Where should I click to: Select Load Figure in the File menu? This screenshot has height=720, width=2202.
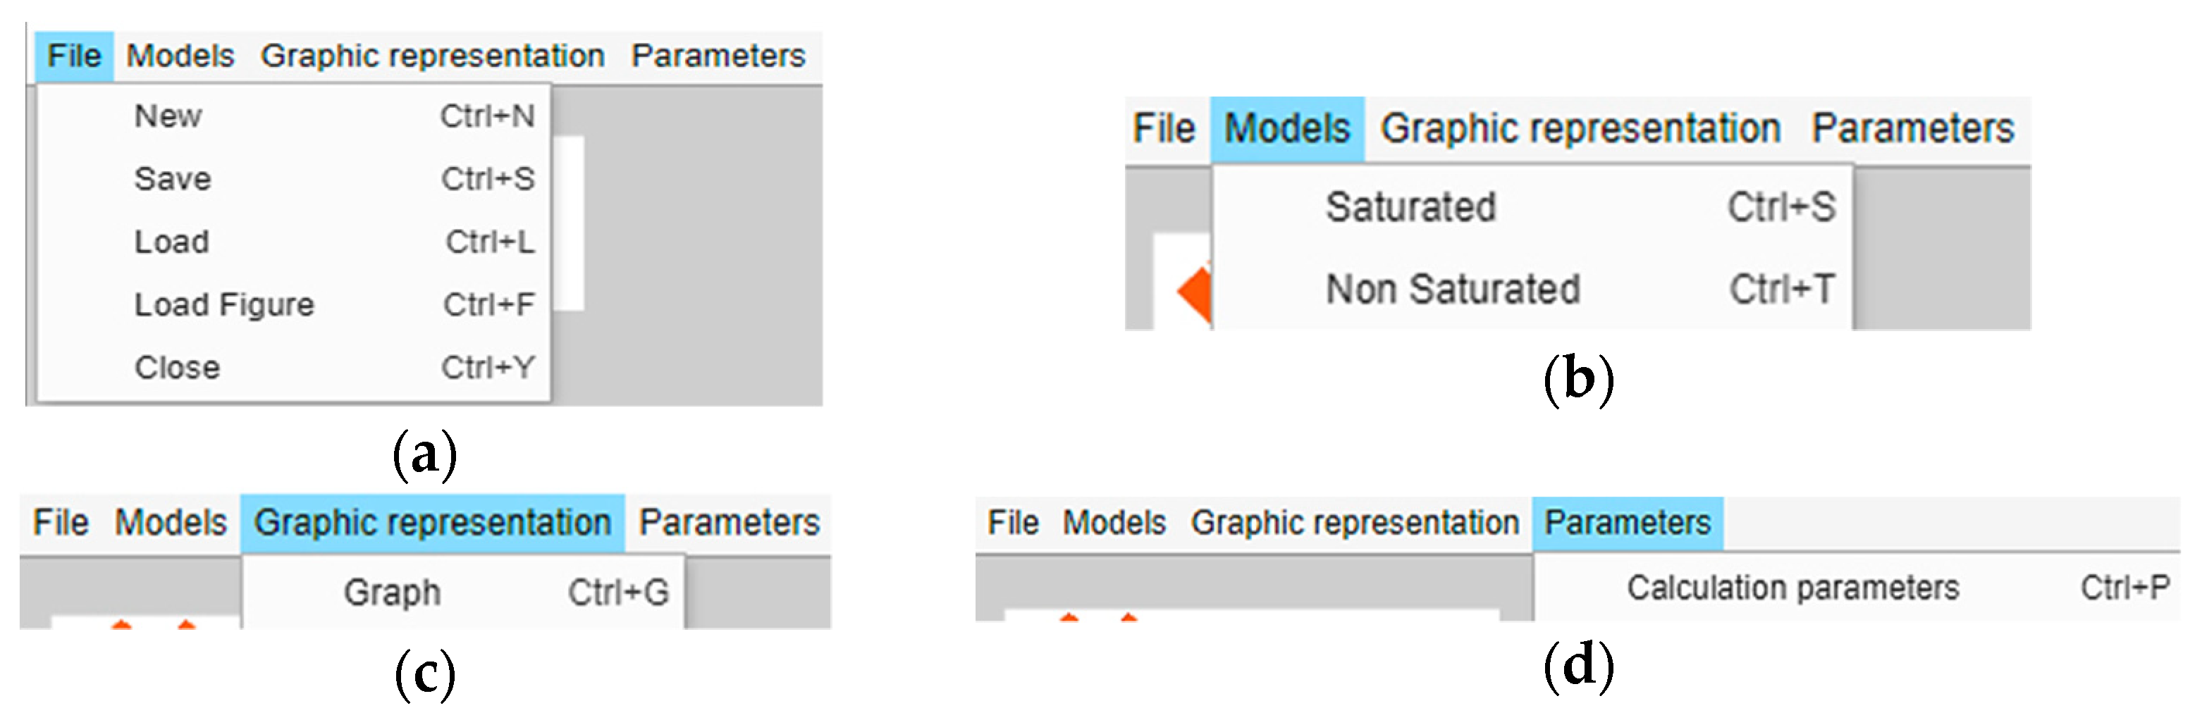coord(224,305)
